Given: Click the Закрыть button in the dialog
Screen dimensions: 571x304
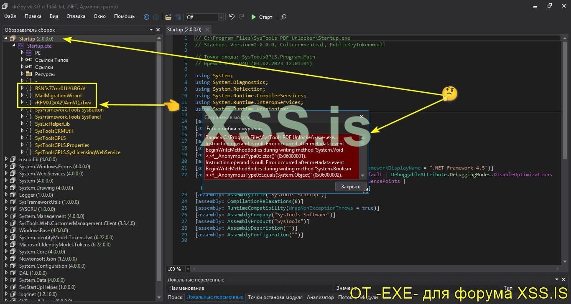Looking at the screenshot, I should click(350, 187).
